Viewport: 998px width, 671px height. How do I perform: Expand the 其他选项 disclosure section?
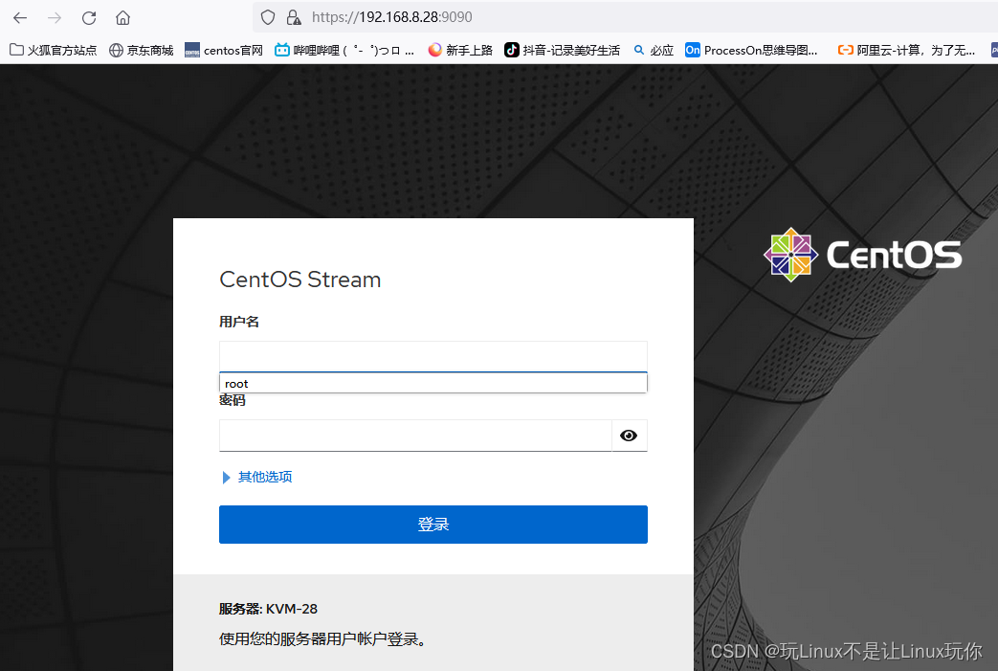pyautogui.click(x=257, y=477)
